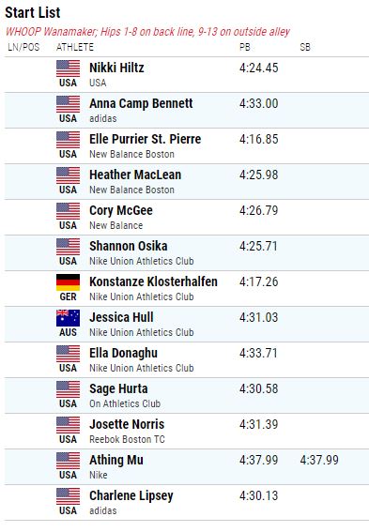Open Ella Donaghu's profile link

pyautogui.click(x=123, y=353)
